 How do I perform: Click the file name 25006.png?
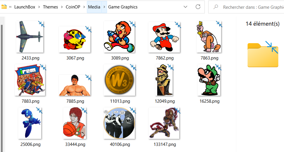tap(30, 144)
